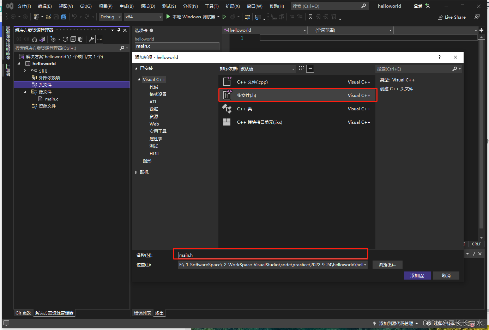Click the Home icon in Solution Explorer
This screenshot has width=489, height=330.
(35, 39)
